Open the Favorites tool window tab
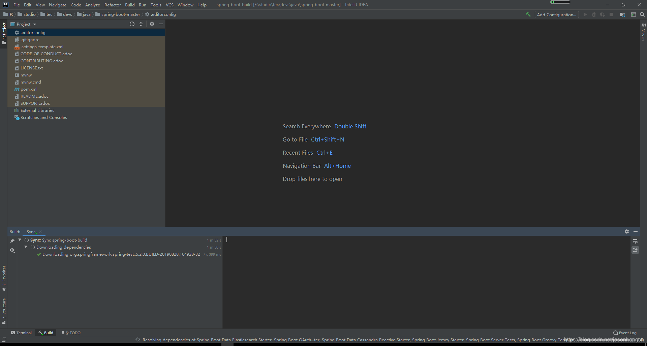This screenshot has width=647, height=346. (4, 278)
